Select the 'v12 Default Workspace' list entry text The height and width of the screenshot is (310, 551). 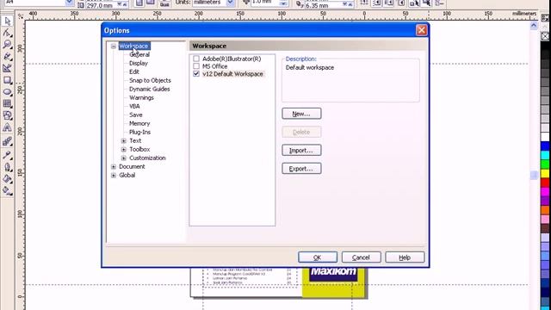[232, 74]
